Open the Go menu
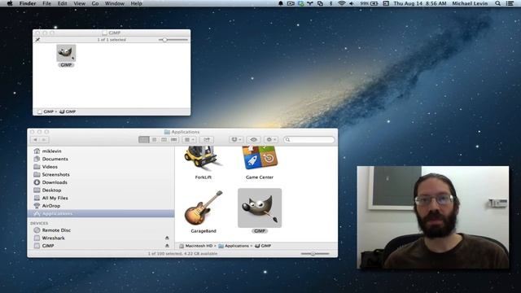Viewport: 521px width, 293px height. click(95, 3)
